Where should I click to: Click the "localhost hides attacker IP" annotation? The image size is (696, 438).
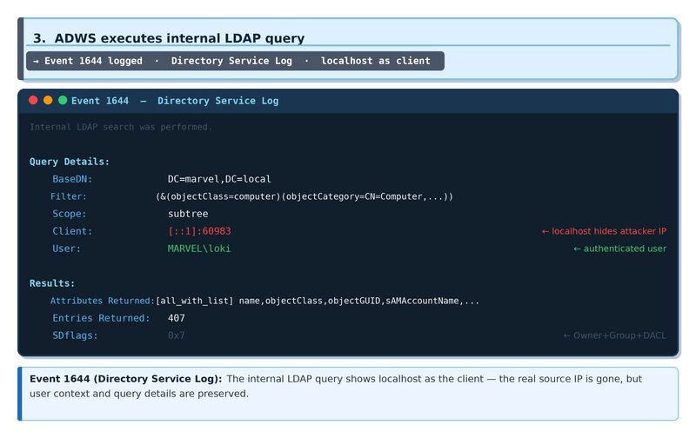(604, 231)
